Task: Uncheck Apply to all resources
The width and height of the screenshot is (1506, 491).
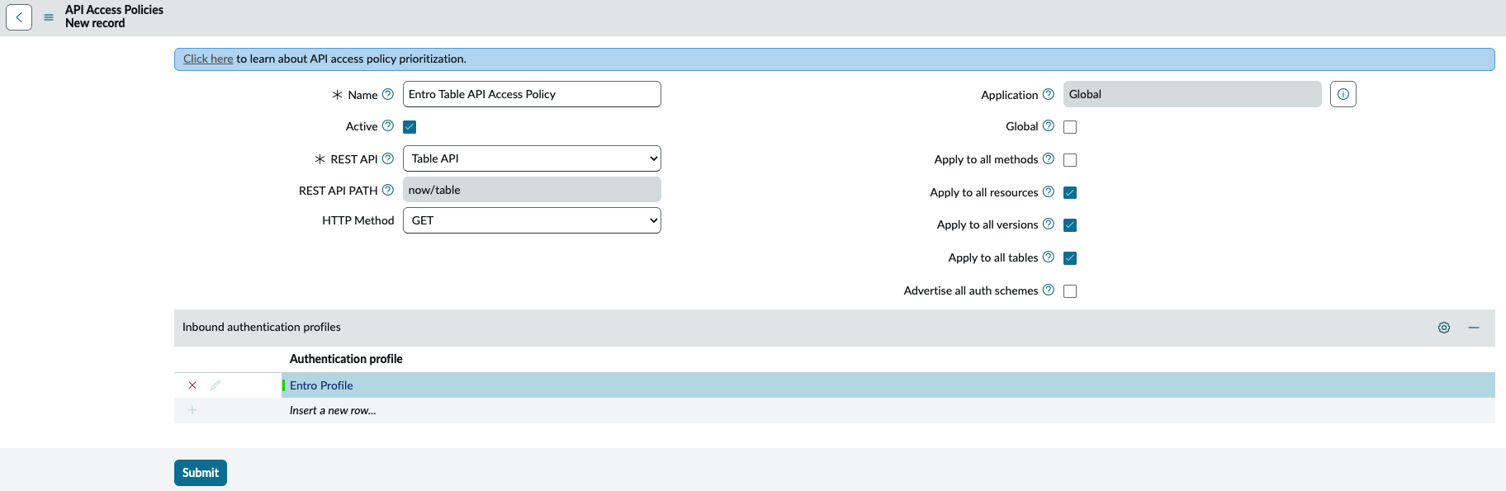Action: (1070, 192)
